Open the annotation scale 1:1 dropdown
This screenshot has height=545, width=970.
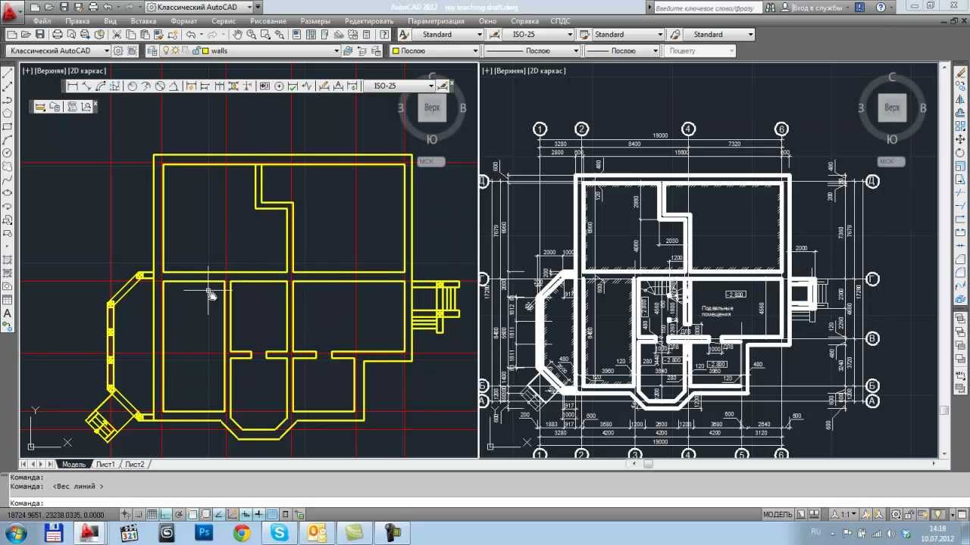843,515
